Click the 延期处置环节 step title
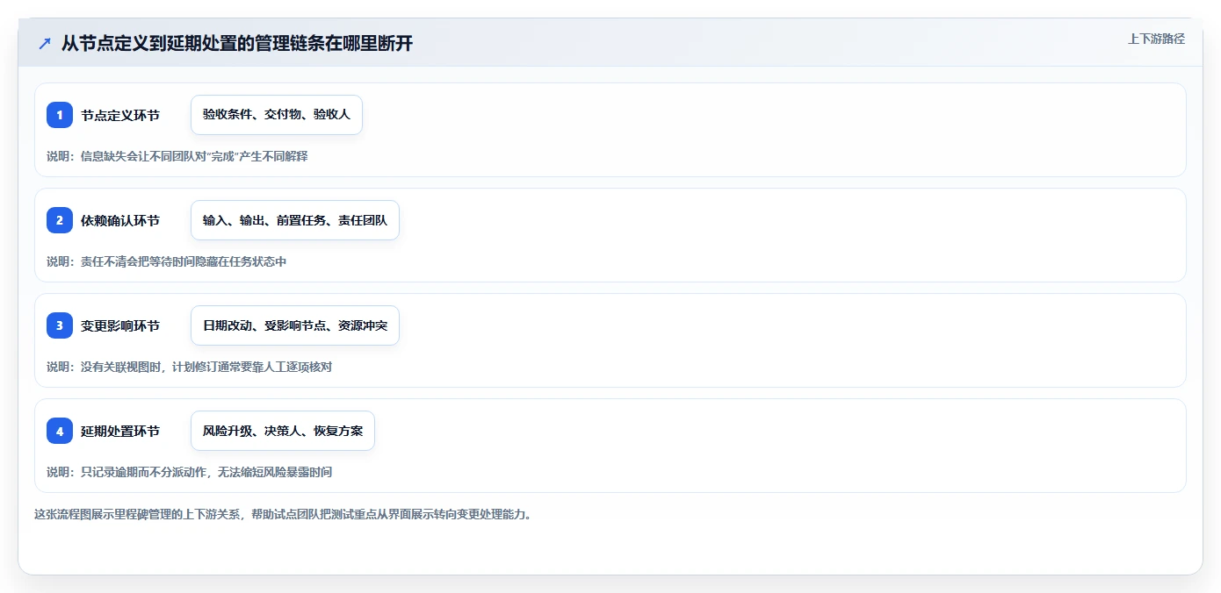 click(120, 432)
